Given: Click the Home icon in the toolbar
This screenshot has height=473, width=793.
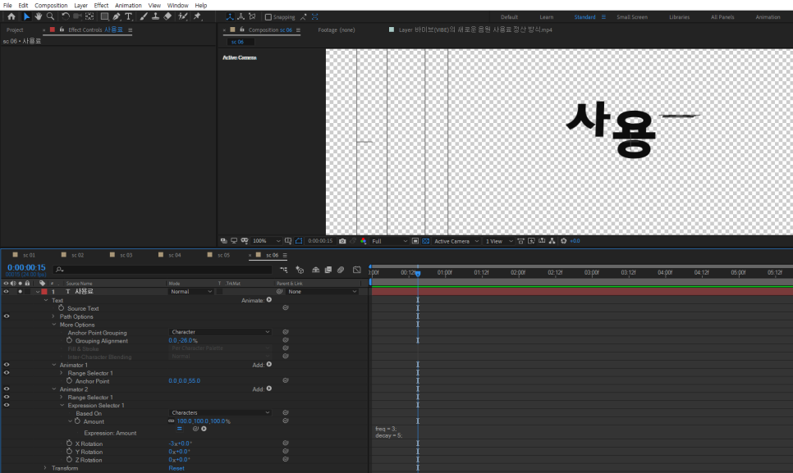Looking at the screenshot, I should coord(11,16).
